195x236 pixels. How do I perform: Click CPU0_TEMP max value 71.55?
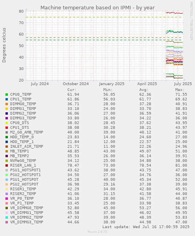click(x=181, y=95)
